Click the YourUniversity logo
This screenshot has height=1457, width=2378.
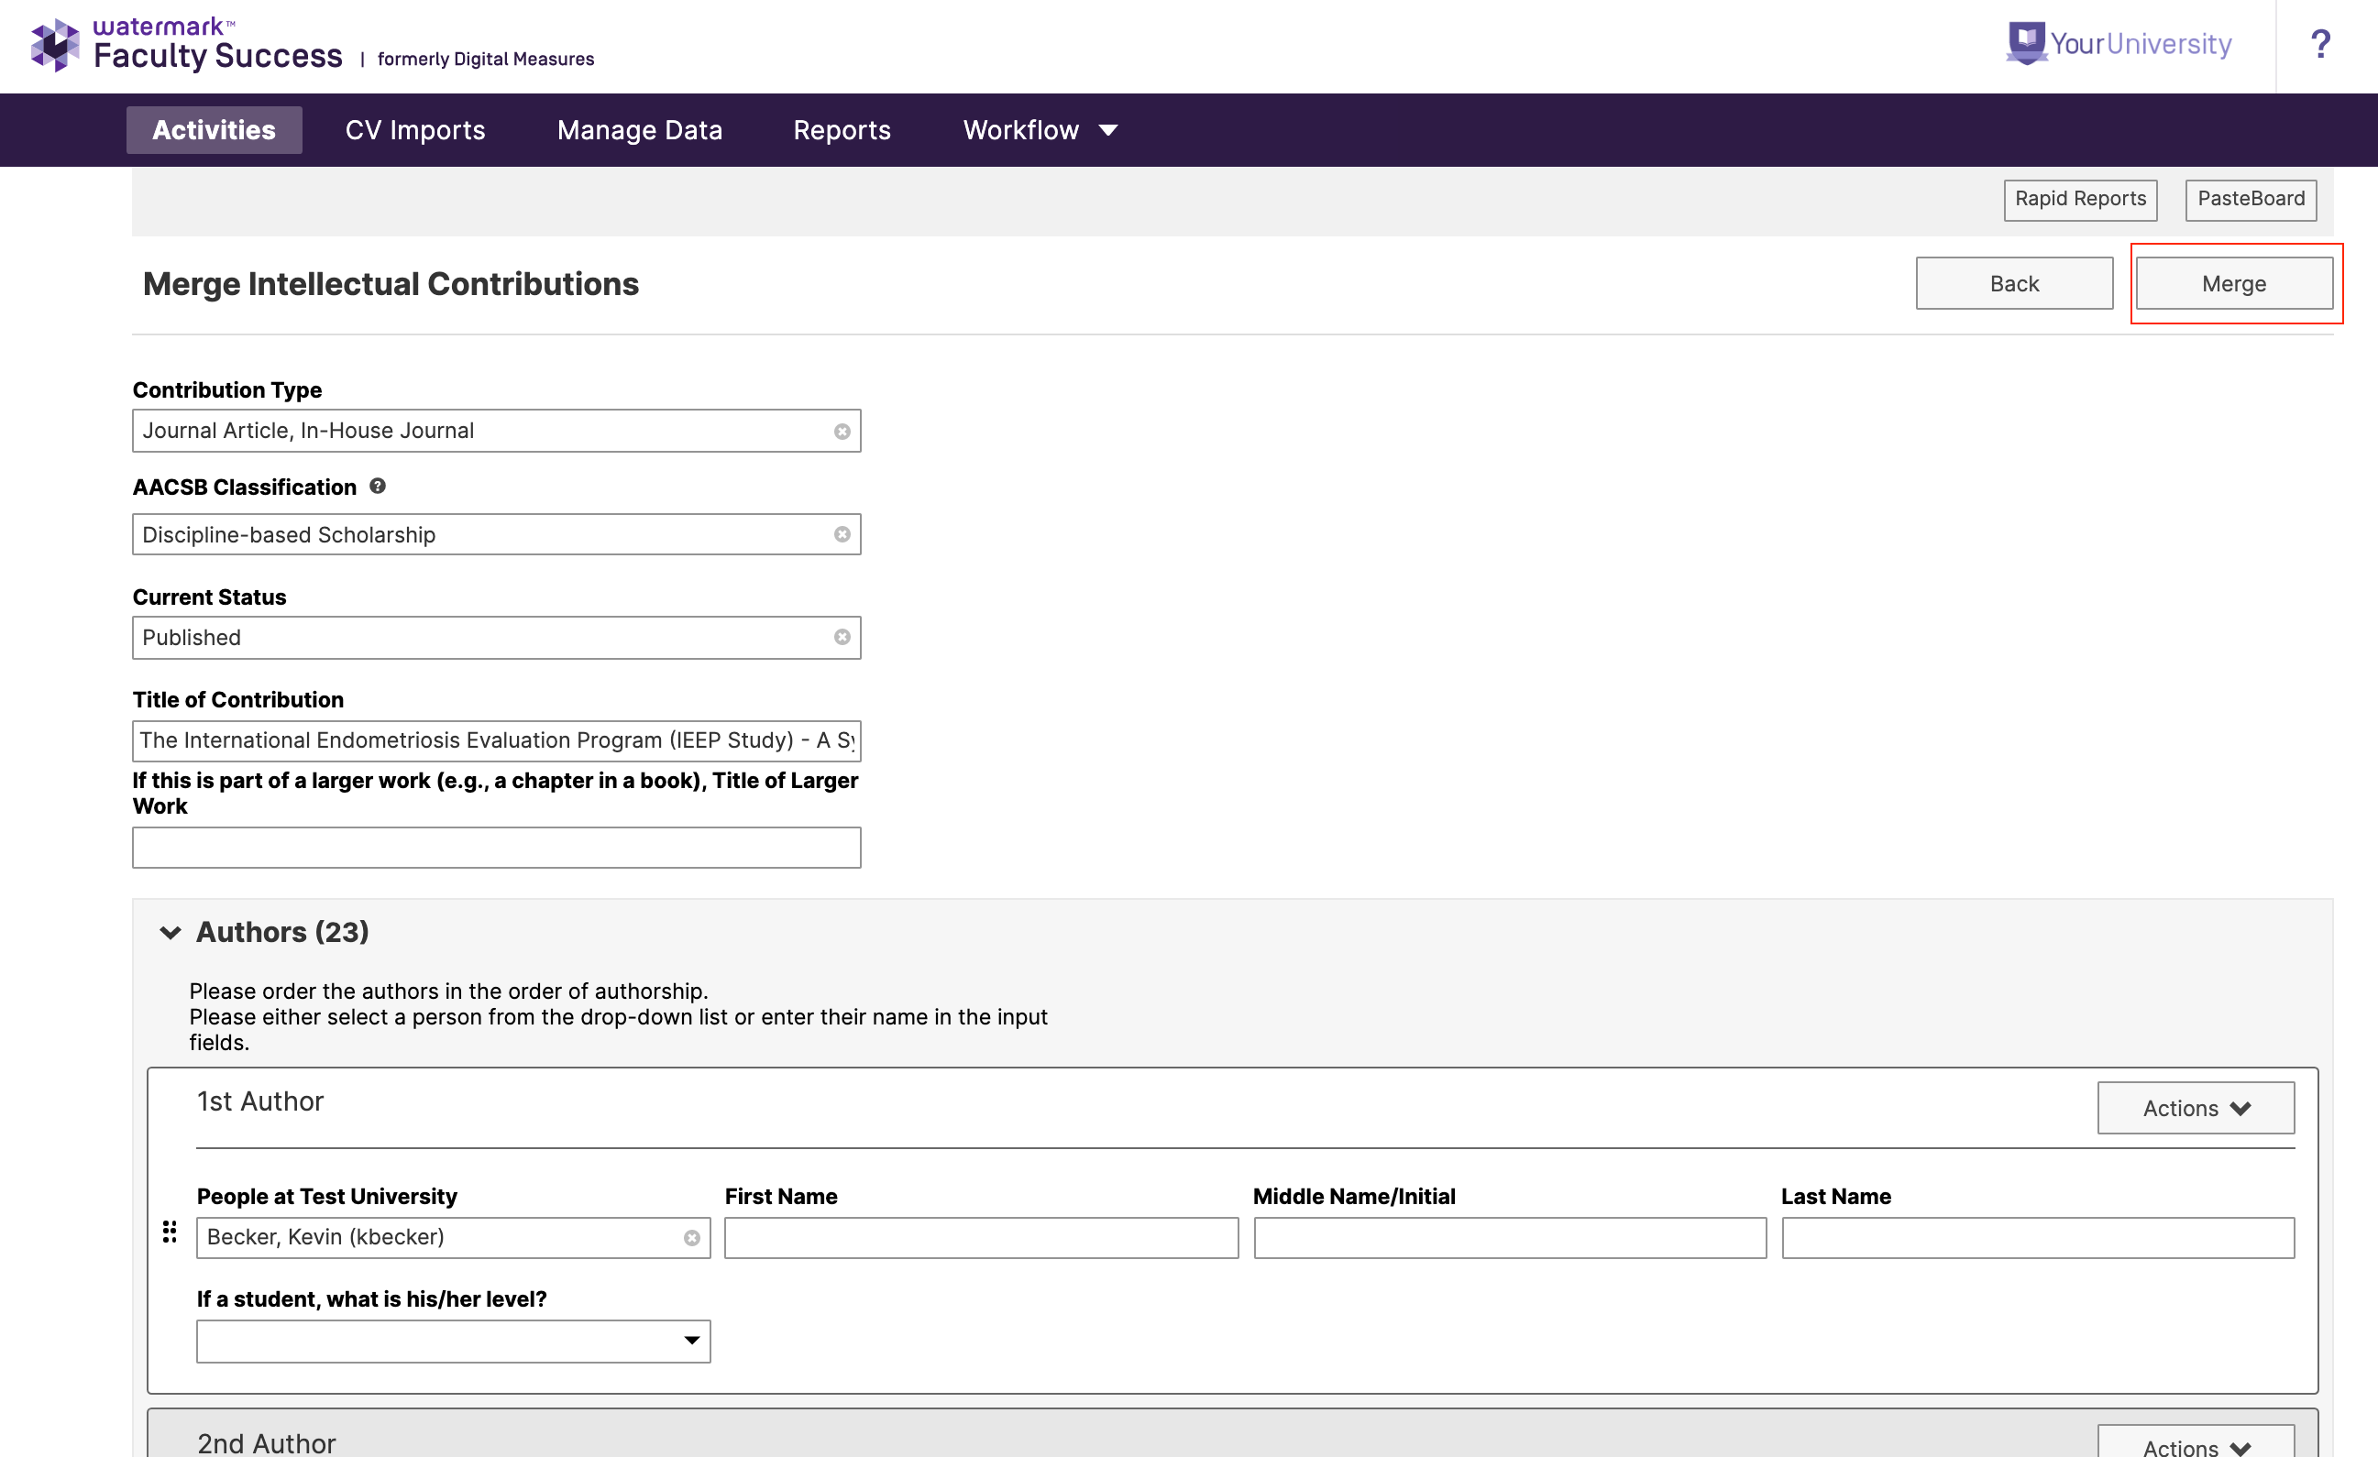point(2119,43)
